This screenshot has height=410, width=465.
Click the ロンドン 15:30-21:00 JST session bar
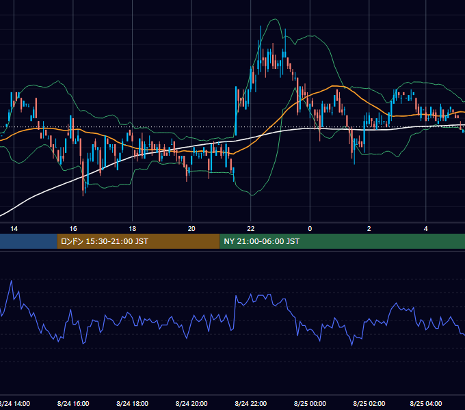pos(138,241)
